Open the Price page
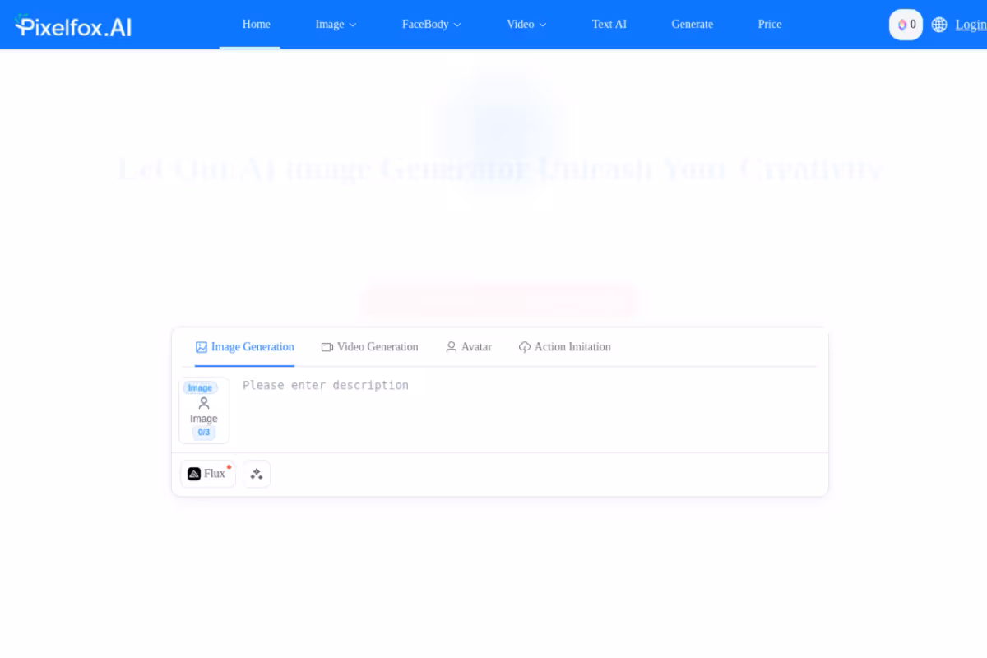 point(770,25)
